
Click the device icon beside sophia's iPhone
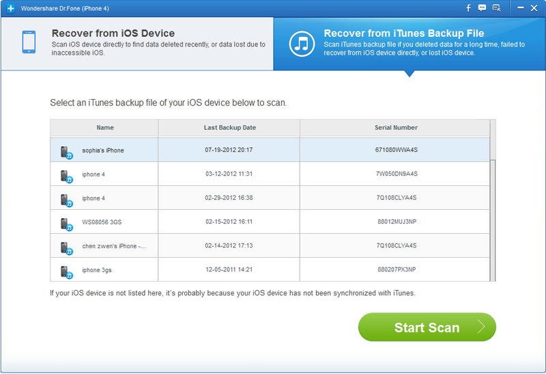point(66,151)
